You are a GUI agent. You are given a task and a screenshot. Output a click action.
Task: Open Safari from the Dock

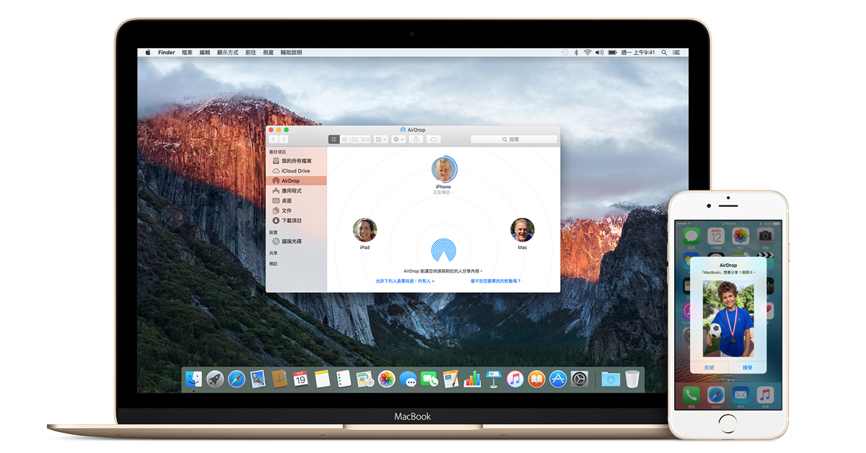coord(237,379)
